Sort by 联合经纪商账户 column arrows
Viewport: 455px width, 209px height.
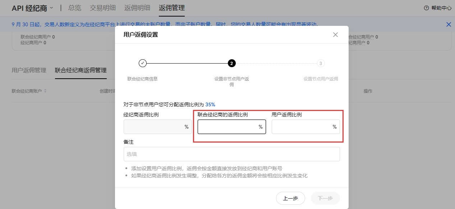pos(45,91)
